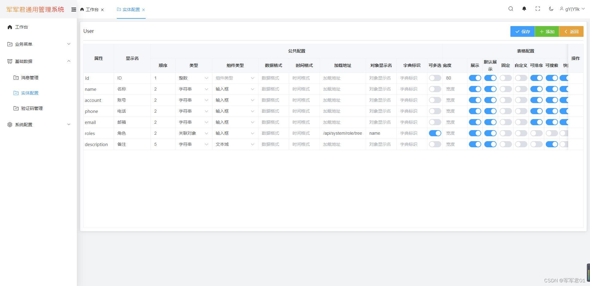Click the user avatar icon
590x286 pixels.
pyautogui.click(x=562, y=9)
